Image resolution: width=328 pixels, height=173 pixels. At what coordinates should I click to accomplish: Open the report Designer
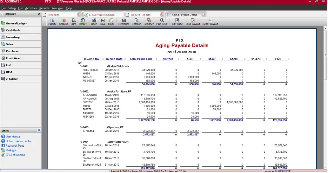click(149, 22)
